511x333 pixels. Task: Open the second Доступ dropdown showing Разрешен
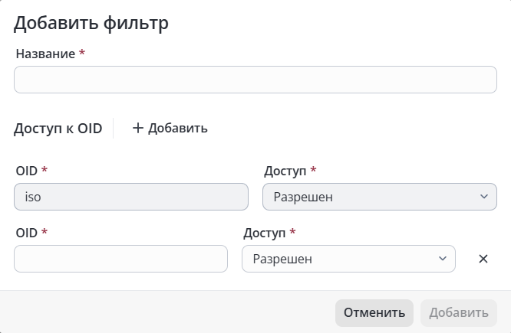348,259
